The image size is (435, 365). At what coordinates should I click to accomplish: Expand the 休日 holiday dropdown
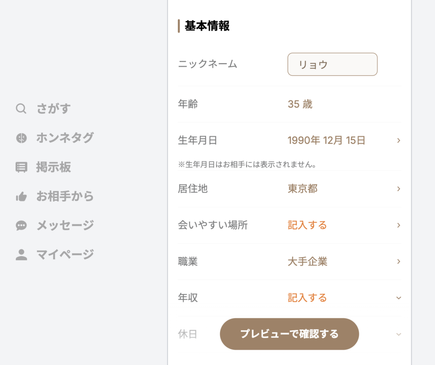coord(398,334)
